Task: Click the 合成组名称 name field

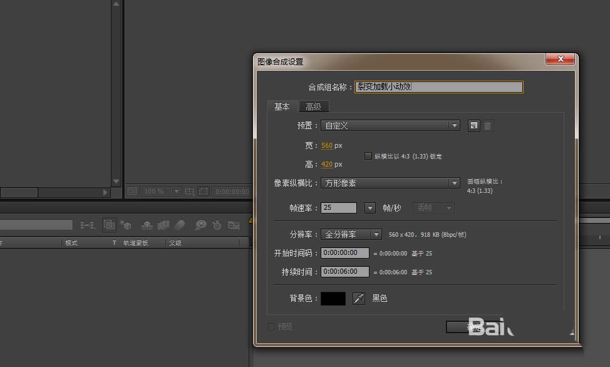Action: [439, 87]
